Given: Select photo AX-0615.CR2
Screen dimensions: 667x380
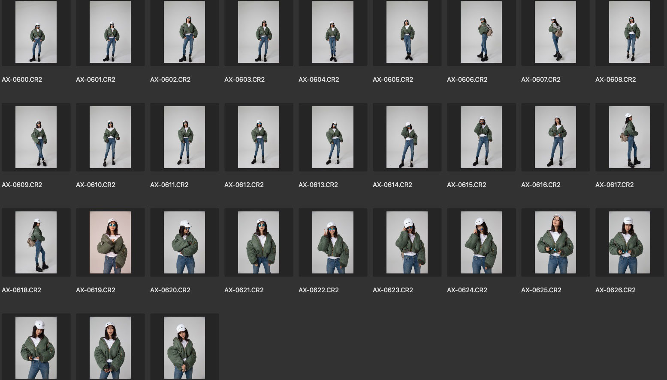Looking at the screenshot, I should click(x=481, y=137).
